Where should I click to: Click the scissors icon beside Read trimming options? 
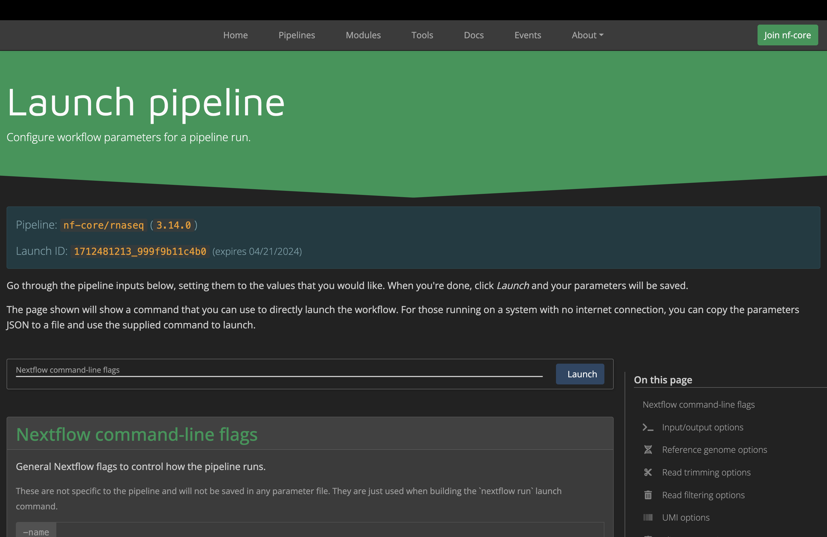(x=648, y=472)
